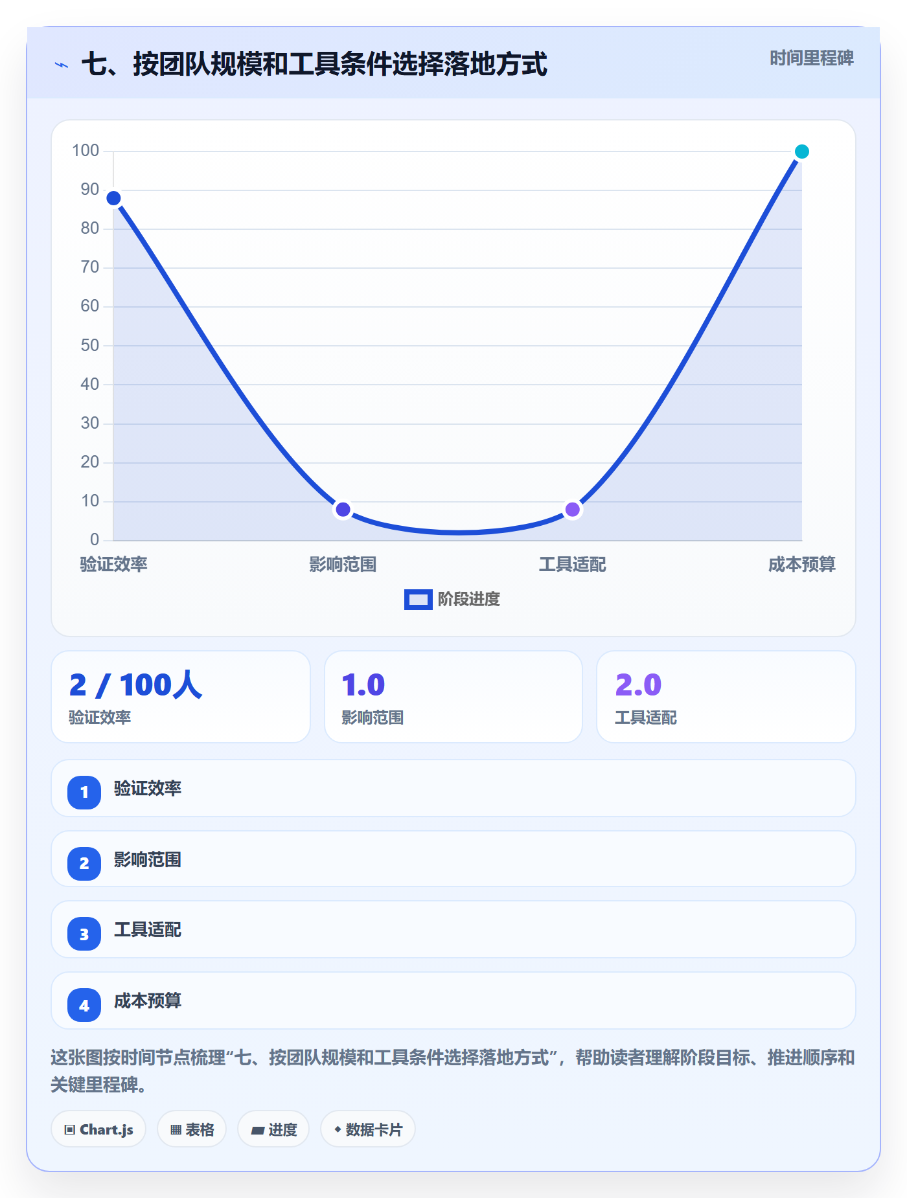Click the Chart.js tag
The image size is (907, 1198).
click(x=98, y=1129)
